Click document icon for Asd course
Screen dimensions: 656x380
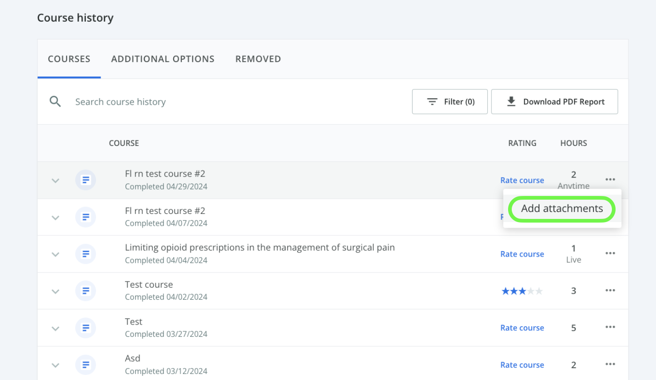click(x=85, y=365)
